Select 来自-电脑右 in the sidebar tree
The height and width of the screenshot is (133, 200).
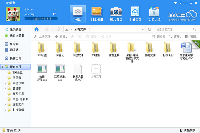pos(18,99)
